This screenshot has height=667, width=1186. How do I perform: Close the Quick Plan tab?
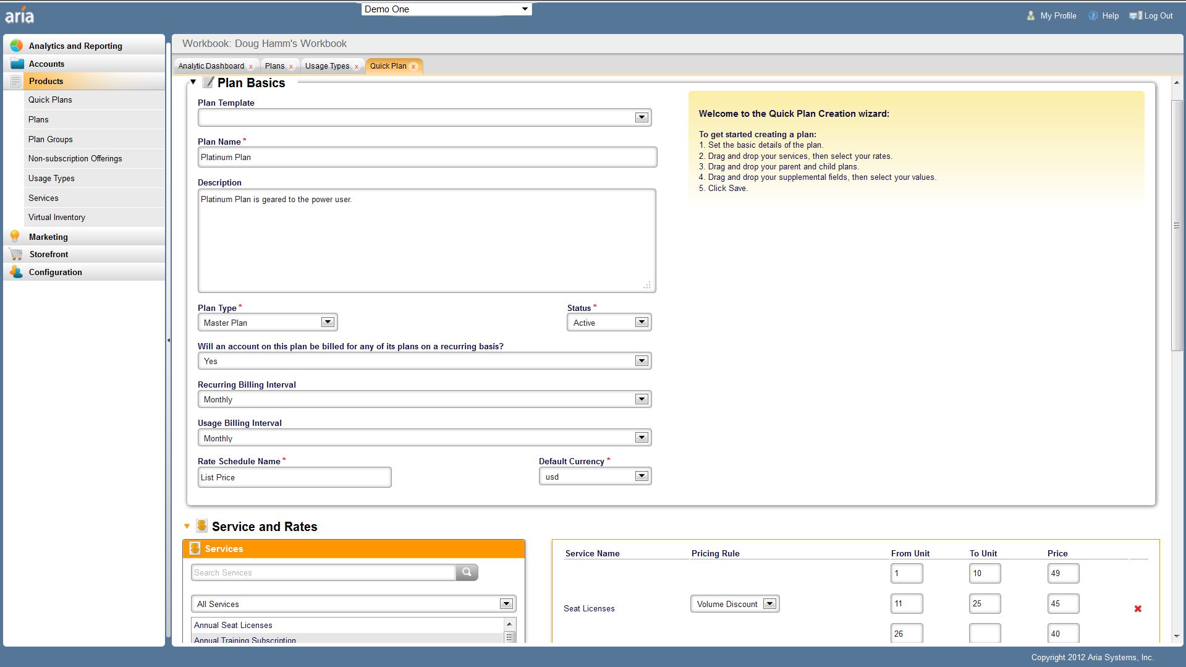pyautogui.click(x=413, y=67)
